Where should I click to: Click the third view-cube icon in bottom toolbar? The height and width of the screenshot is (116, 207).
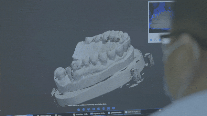[89, 109]
